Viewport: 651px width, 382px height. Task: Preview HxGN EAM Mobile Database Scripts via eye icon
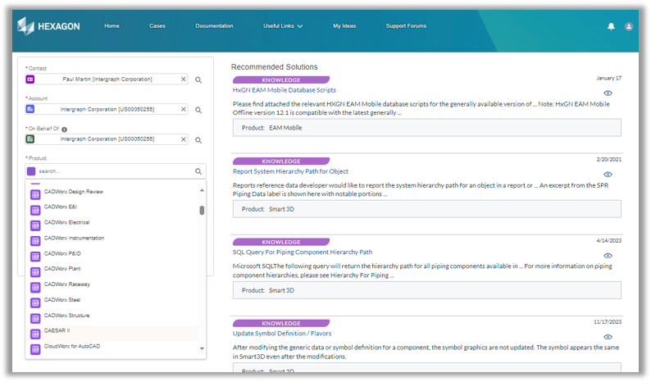608,93
